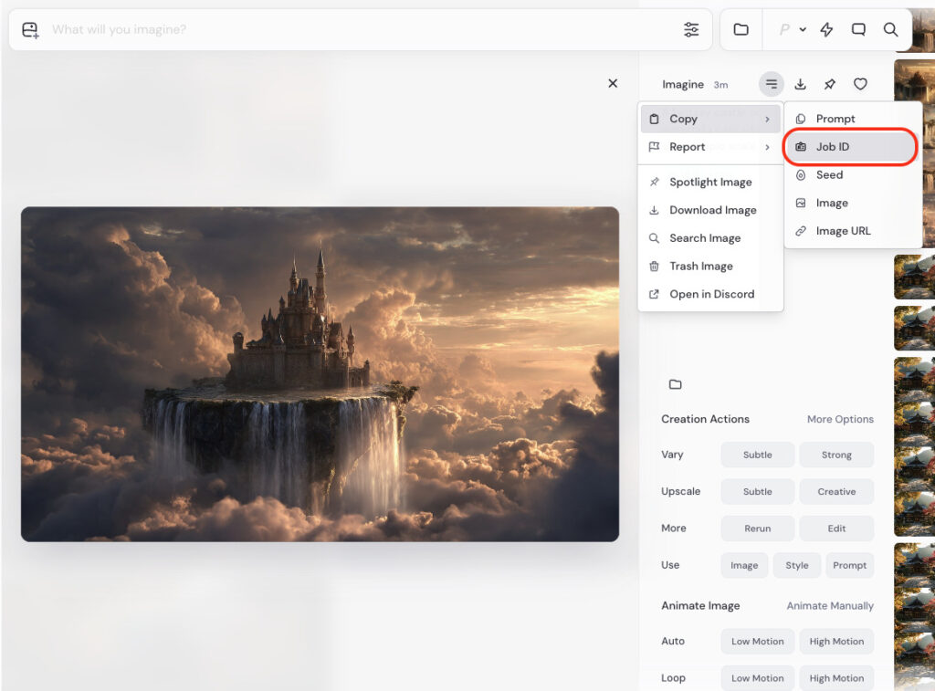Click Trash Image in the menu

click(x=700, y=267)
